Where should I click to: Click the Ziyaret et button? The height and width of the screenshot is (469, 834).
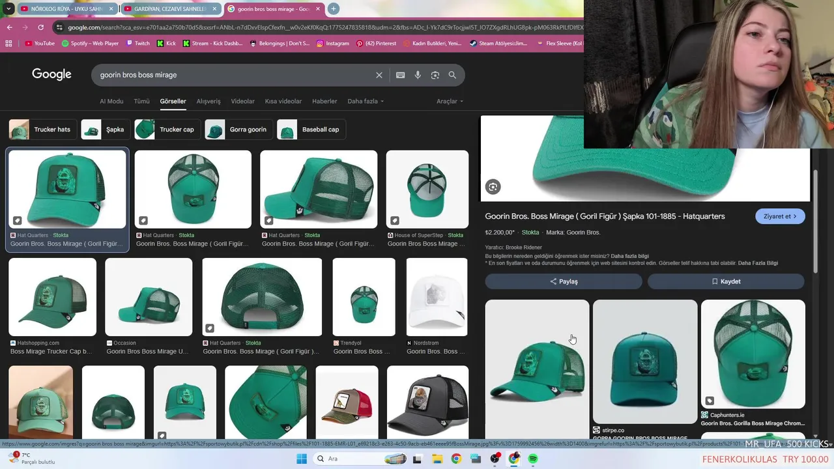tap(780, 216)
